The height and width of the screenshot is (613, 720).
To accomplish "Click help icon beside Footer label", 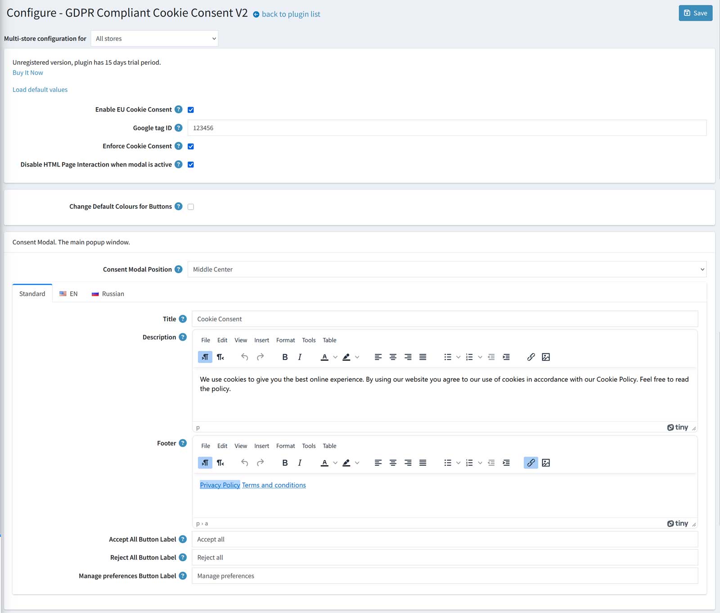I will pos(183,443).
